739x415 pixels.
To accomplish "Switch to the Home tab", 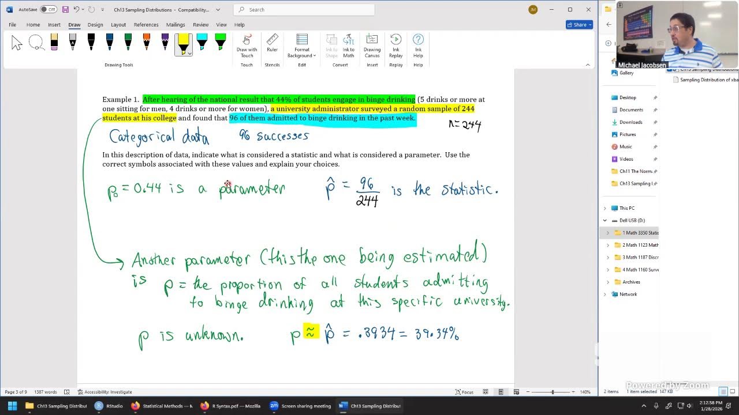I will pos(33,25).
